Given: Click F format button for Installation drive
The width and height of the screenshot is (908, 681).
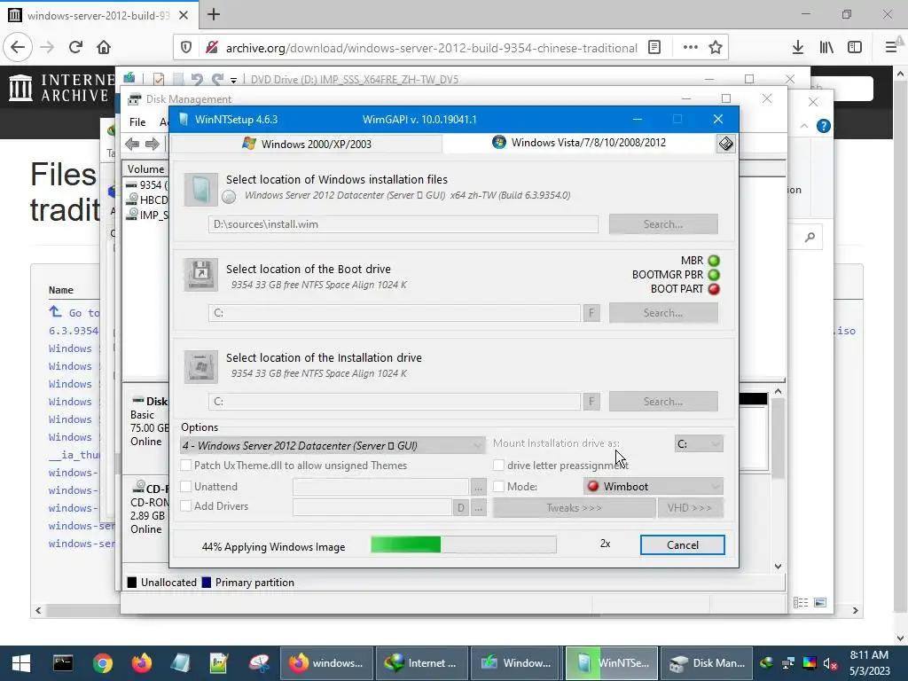Looking at the screenshot, I should tap(591, 402).
